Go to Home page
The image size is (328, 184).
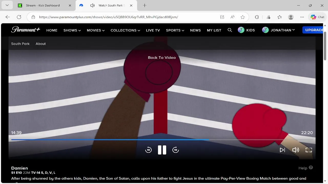[52, 30]
